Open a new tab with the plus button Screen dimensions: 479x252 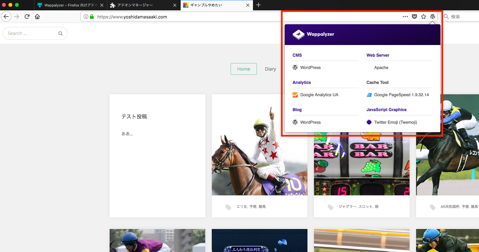[x=258, y=5]
